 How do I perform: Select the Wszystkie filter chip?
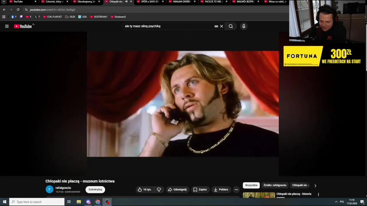click(251, 185)
